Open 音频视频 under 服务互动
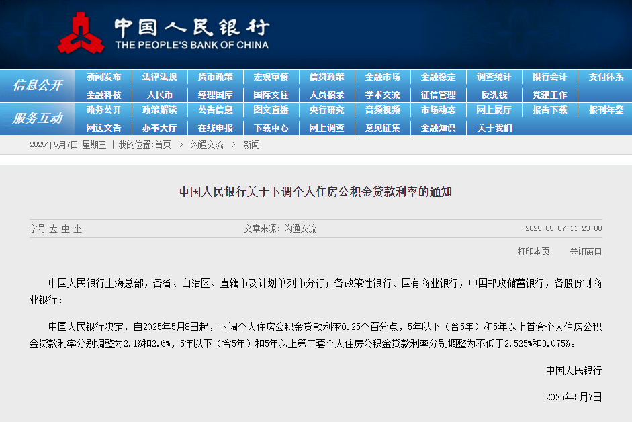Image resolution: width=632 pixels, height=422 pixels. 383,110
